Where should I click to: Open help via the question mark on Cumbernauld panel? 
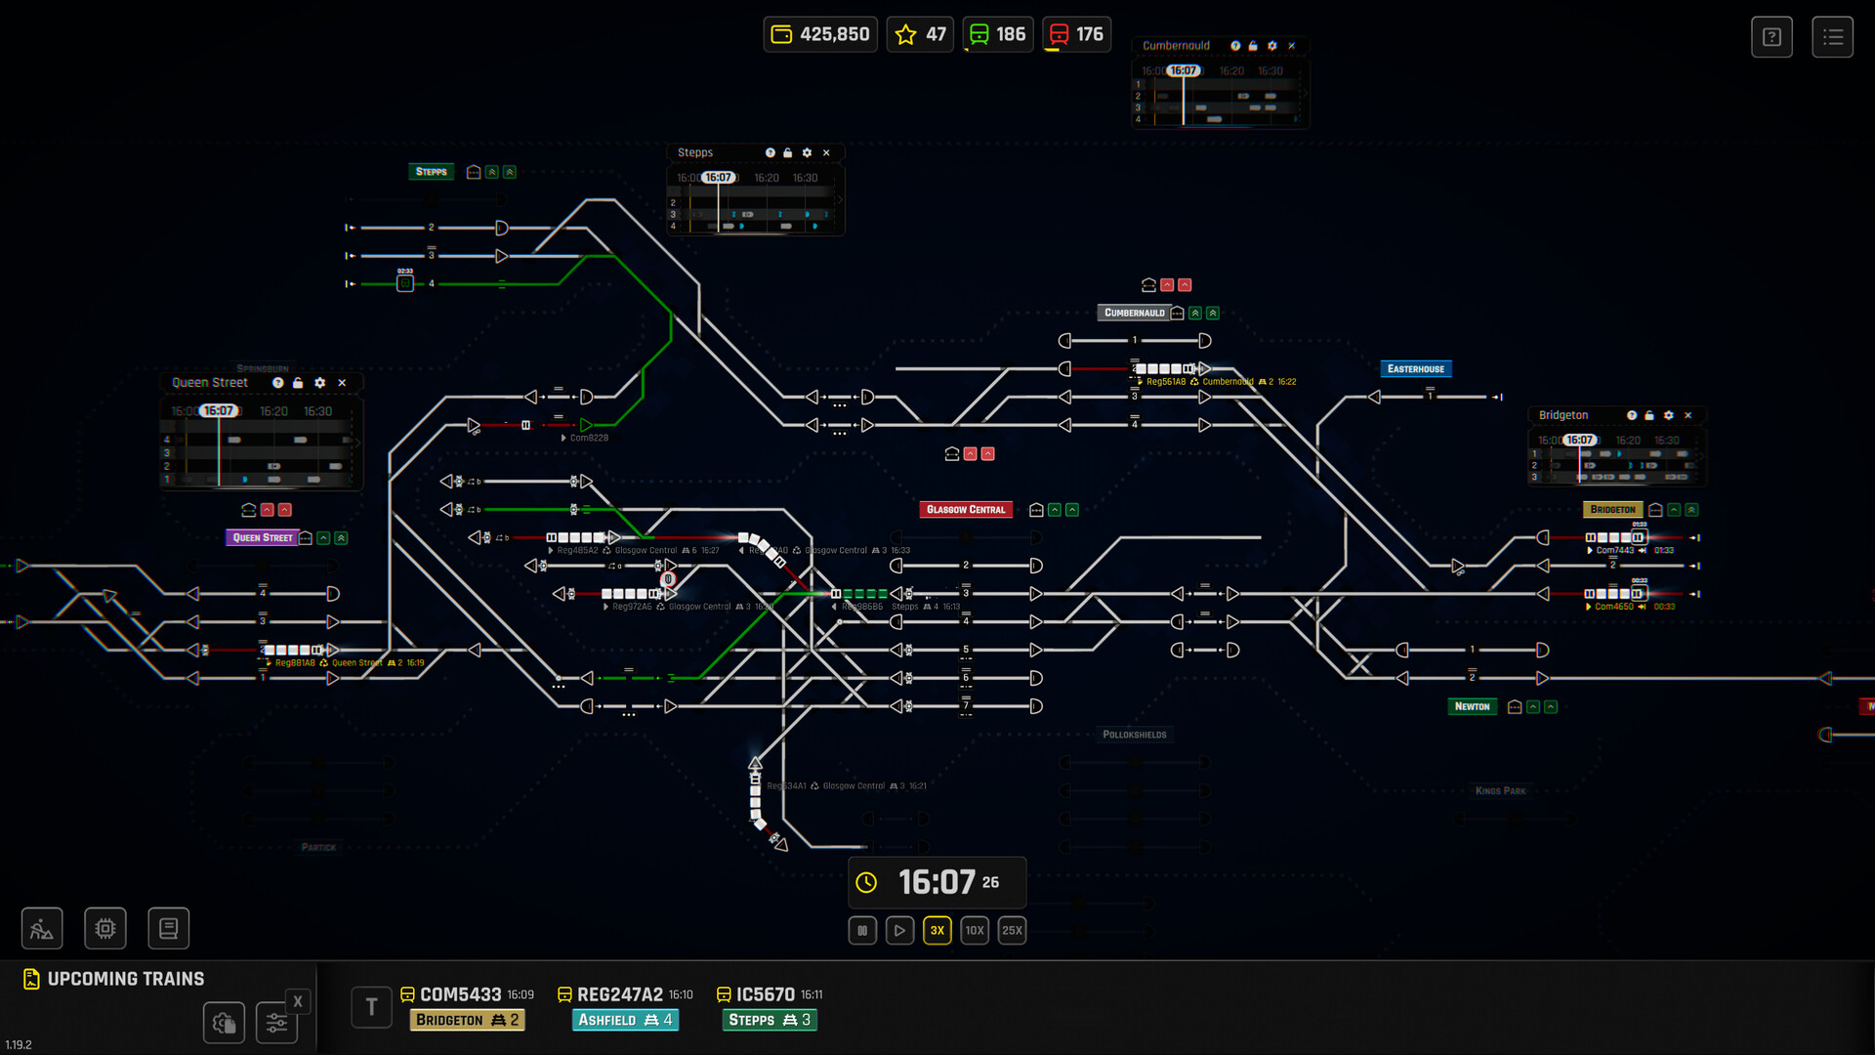(x=1233, y=45)
